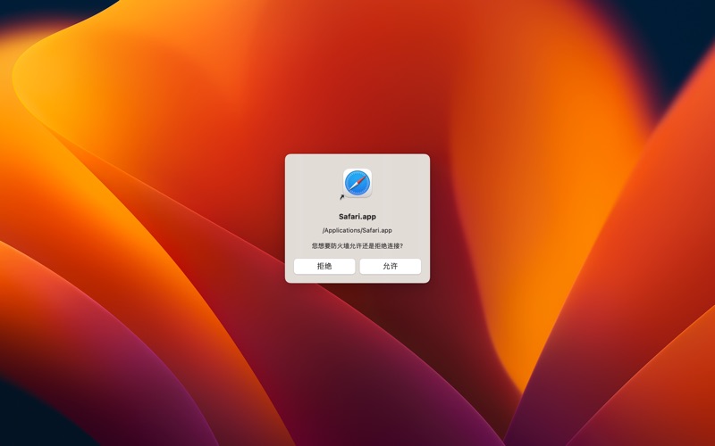Click the alias arrow badge on Safari icon
The image size is (715, 446).
[342, 197]
